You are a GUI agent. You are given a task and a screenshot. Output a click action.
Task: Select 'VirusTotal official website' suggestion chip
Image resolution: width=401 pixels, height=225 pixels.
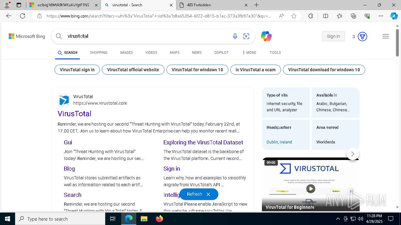coord(133,70)
